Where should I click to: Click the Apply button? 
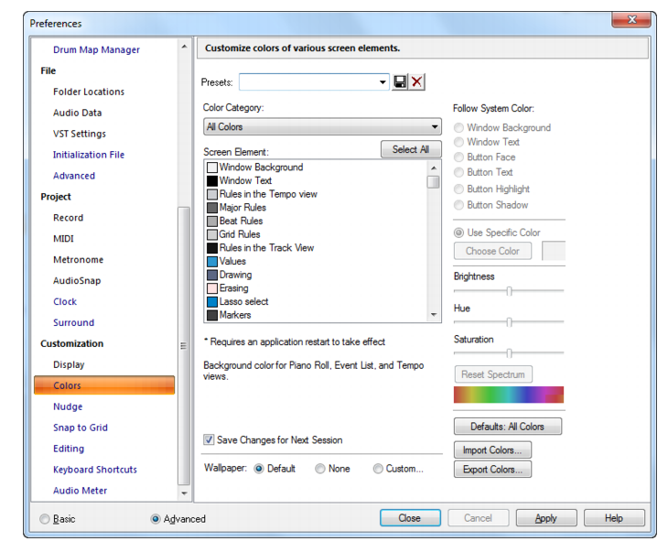546,518
